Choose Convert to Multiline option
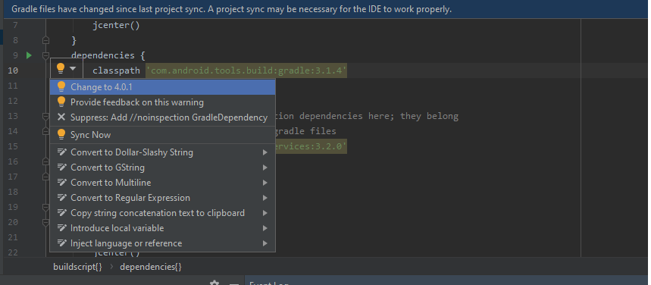This screenshot has width=651, height=285. pos(162,183)
